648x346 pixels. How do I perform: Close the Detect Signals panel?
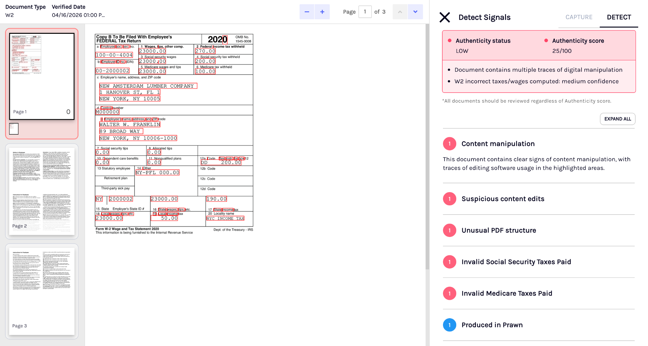(x=445, y=17)
